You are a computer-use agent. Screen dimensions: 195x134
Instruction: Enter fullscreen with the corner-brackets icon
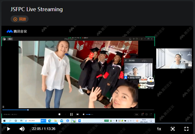[186, 129]
